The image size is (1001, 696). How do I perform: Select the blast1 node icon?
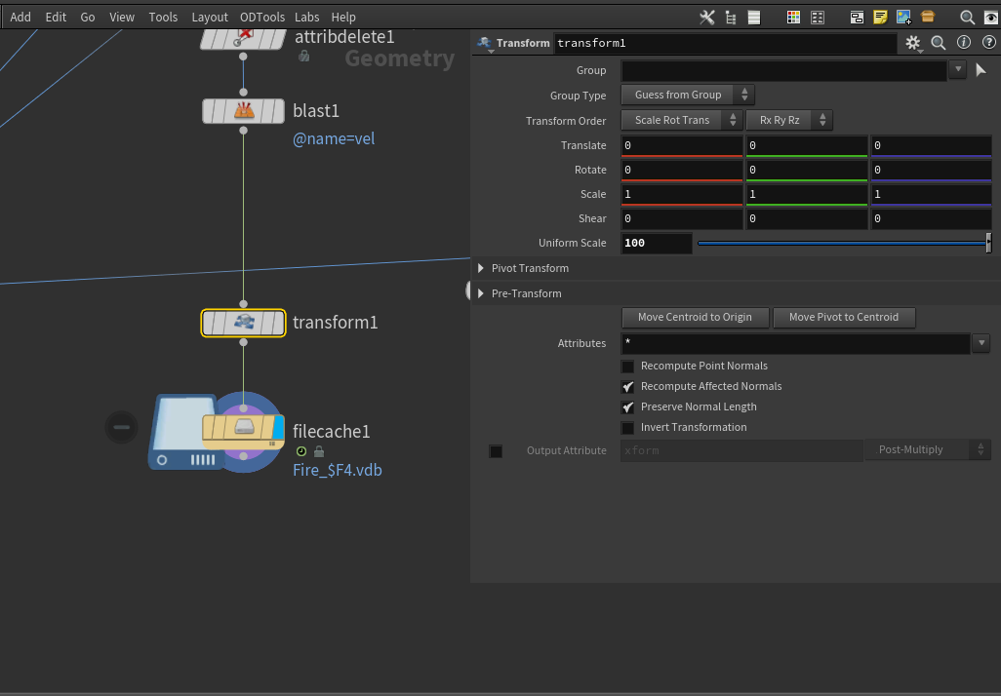point(243,111)
